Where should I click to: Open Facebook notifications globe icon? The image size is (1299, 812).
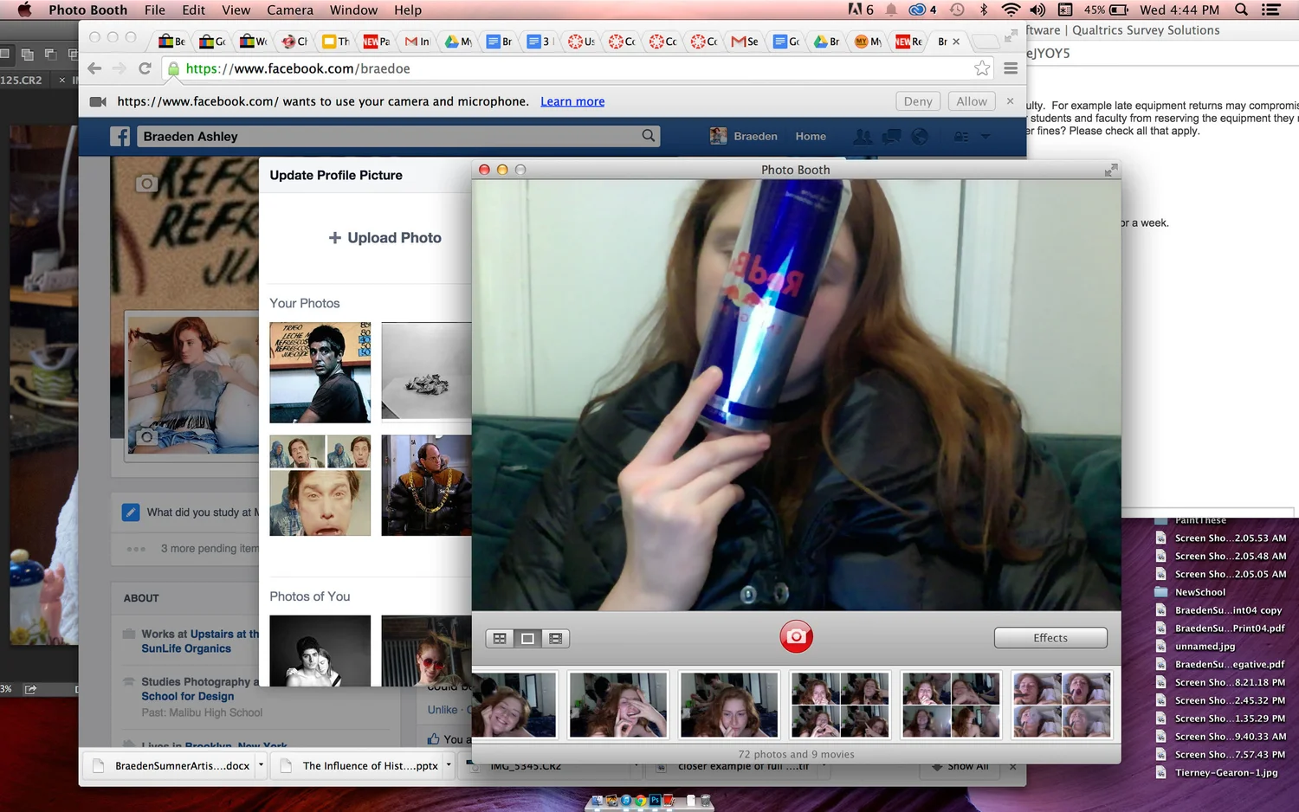[x=920, y=136]
